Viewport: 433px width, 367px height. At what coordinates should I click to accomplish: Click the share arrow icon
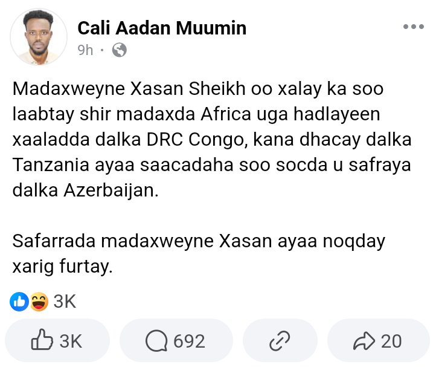[365, 341]
